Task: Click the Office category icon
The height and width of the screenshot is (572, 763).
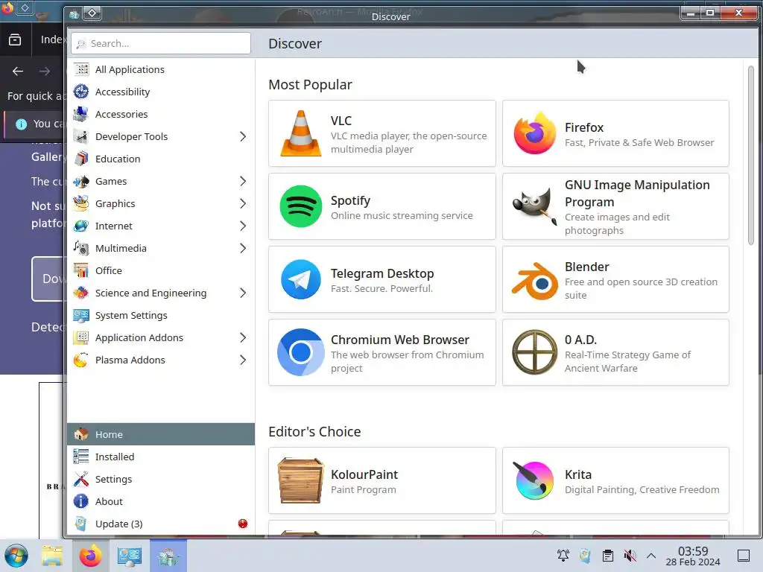Action: 81,270
